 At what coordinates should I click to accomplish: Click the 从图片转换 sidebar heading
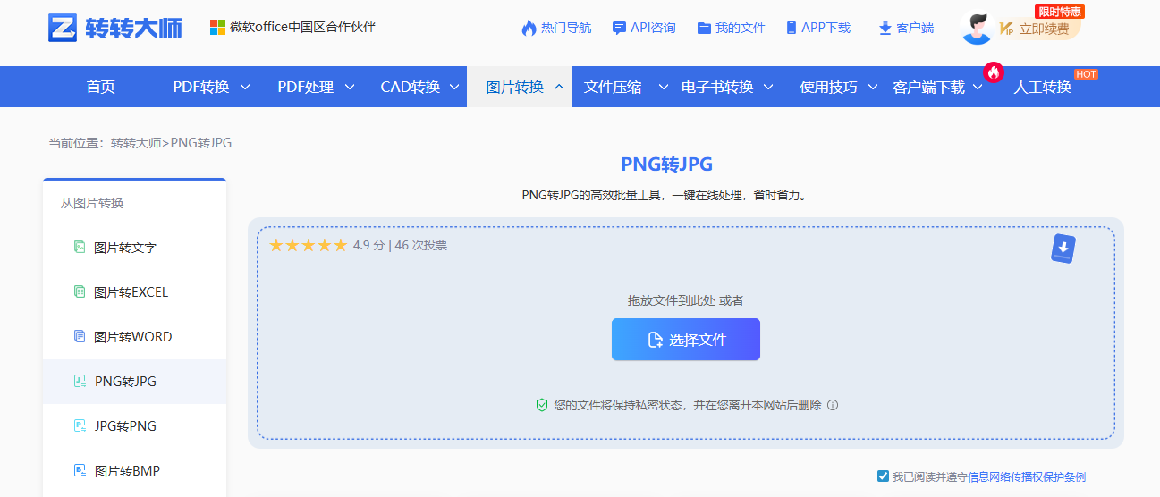[92, 203]
